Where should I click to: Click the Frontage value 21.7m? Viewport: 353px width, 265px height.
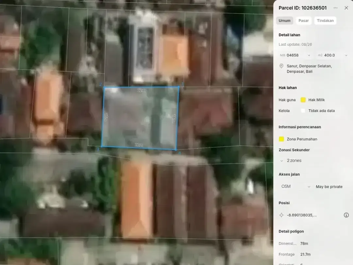(x=306, y=254)
